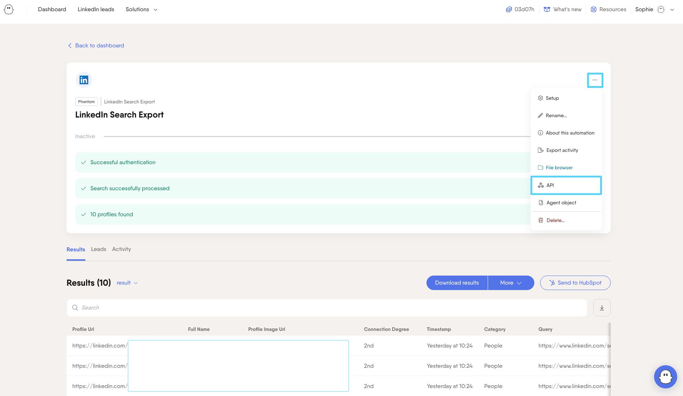683x396 pixels.
Task: Click the Category column header
Action: 495,329
